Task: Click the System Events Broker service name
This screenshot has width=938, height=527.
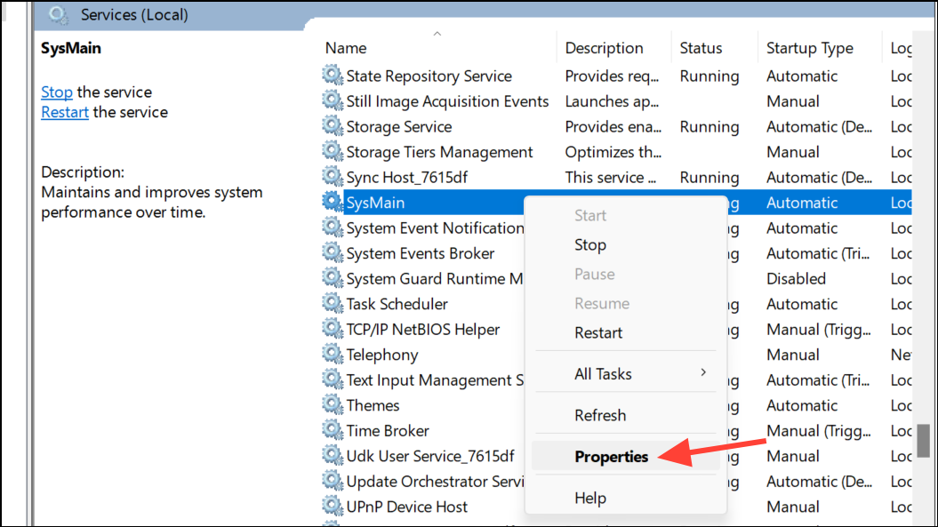Action: pos(420,253)
